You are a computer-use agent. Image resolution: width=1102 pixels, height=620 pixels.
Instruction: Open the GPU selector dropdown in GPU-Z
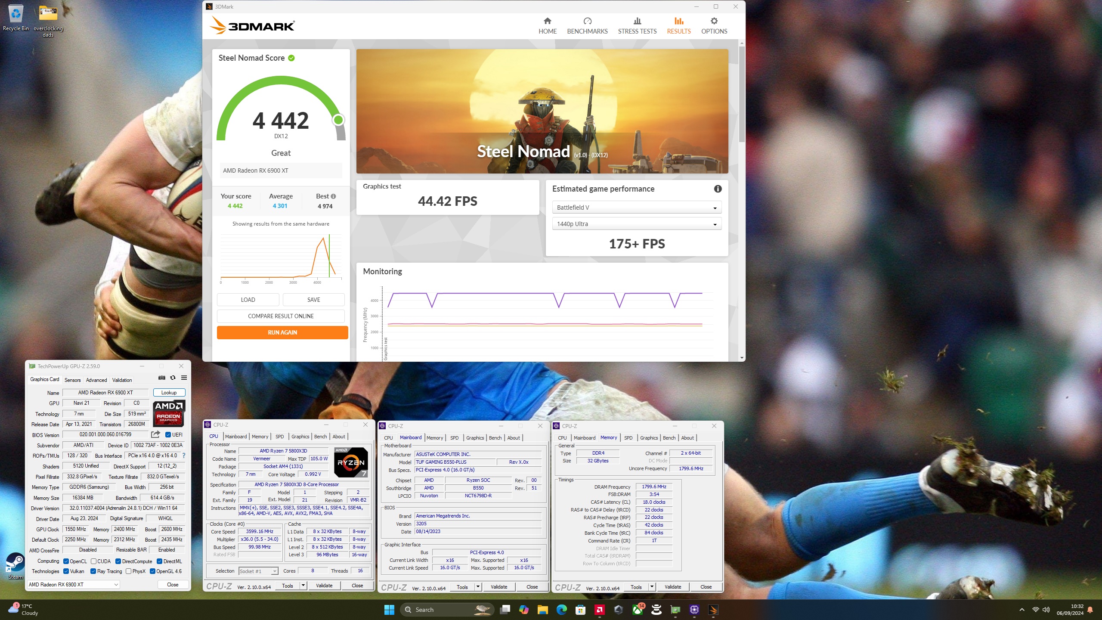pos(74,584)
